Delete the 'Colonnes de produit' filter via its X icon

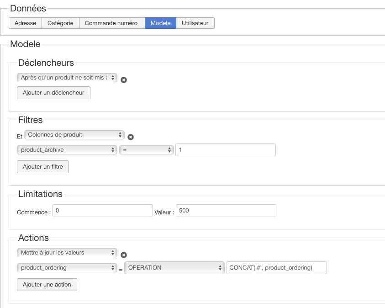[x=131, y=137]
